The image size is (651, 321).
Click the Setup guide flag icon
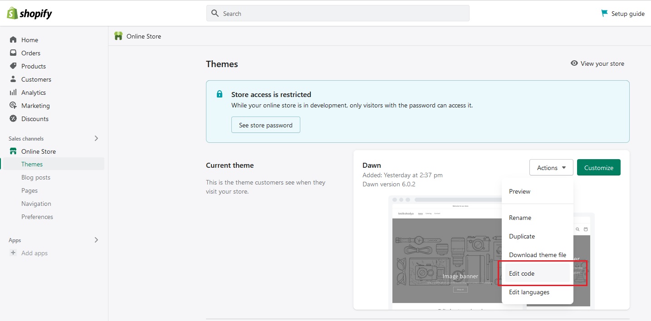(604, 13)
